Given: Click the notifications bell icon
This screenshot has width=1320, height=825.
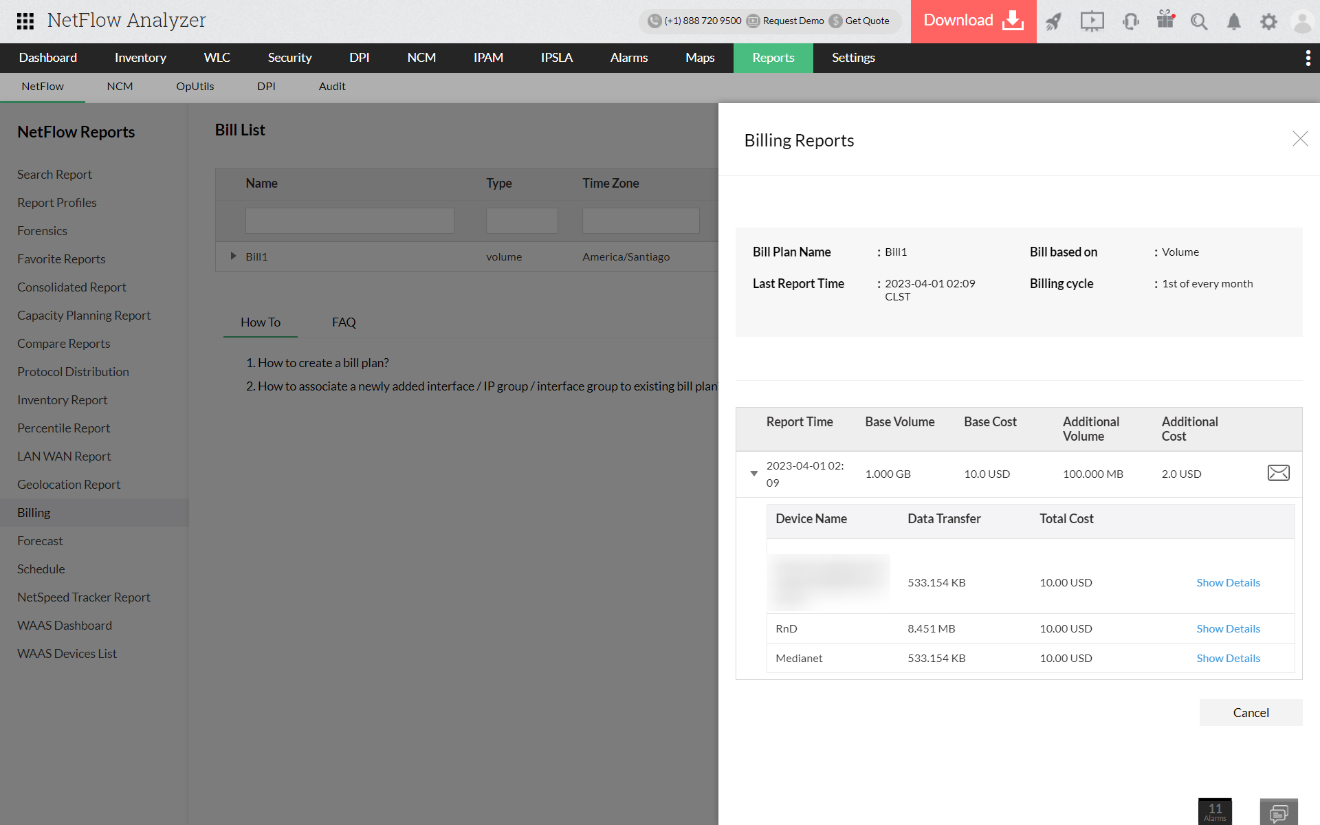Looking at the screenshot, I should (x=1234, y=21).
